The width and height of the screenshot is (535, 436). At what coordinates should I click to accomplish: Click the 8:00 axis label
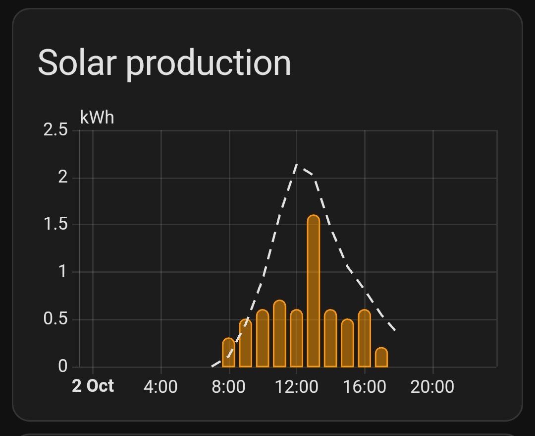pos(228,385)
